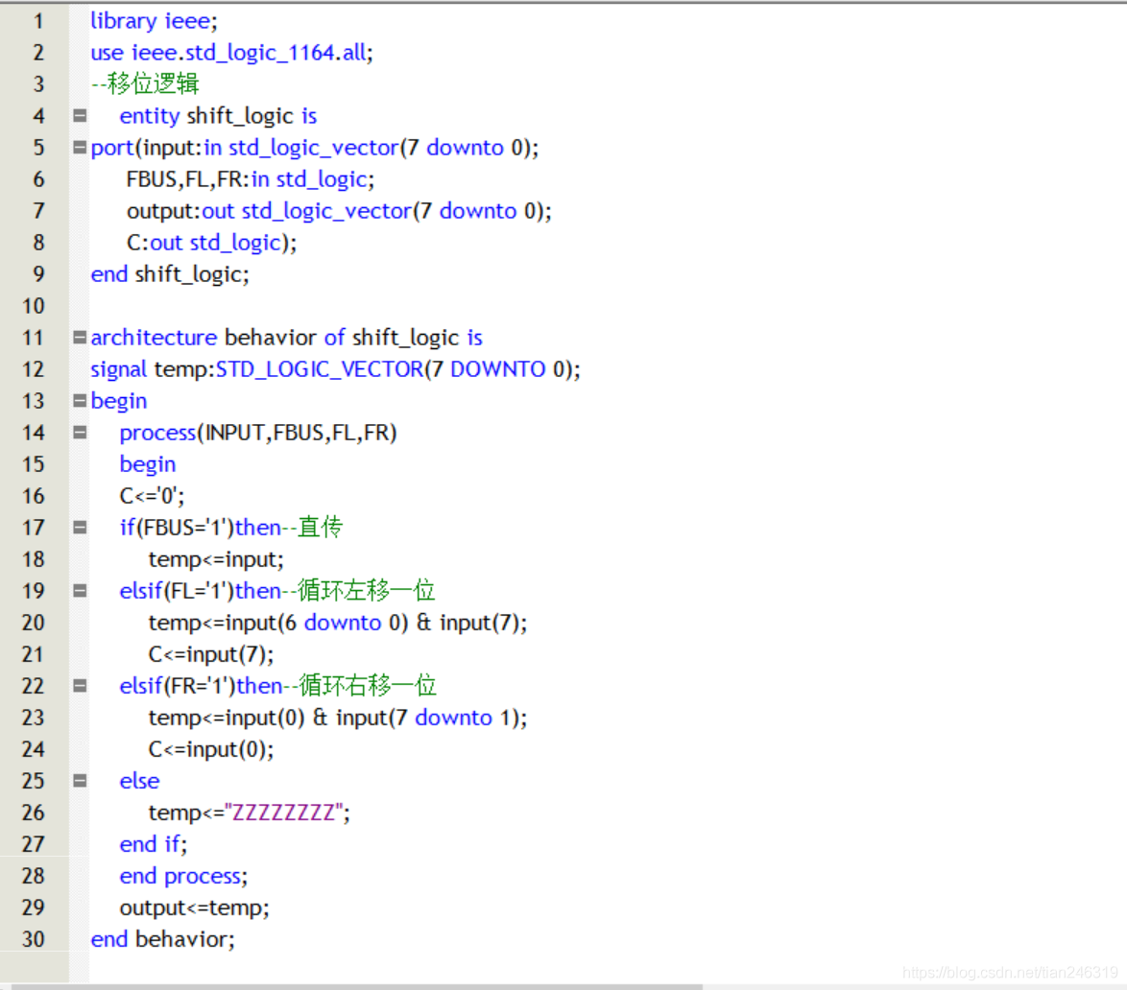1127x990 pixels.
Task: Click 'C<=input(0);' statement
Action: pyautogui.click(x=210, y=748)
